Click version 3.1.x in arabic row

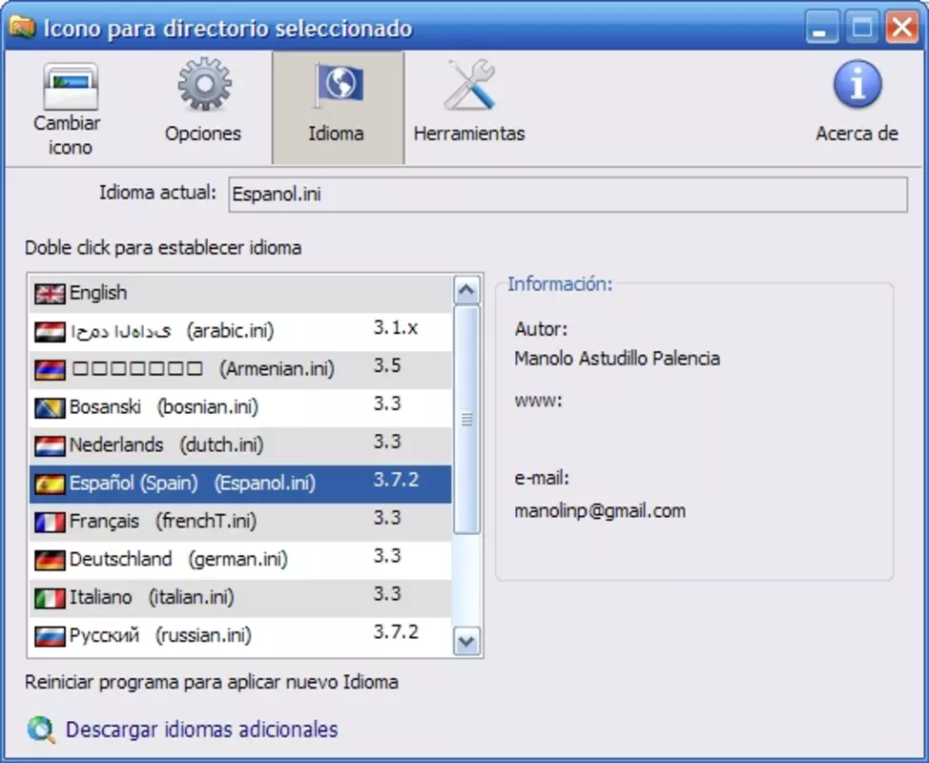coord(395,327)
